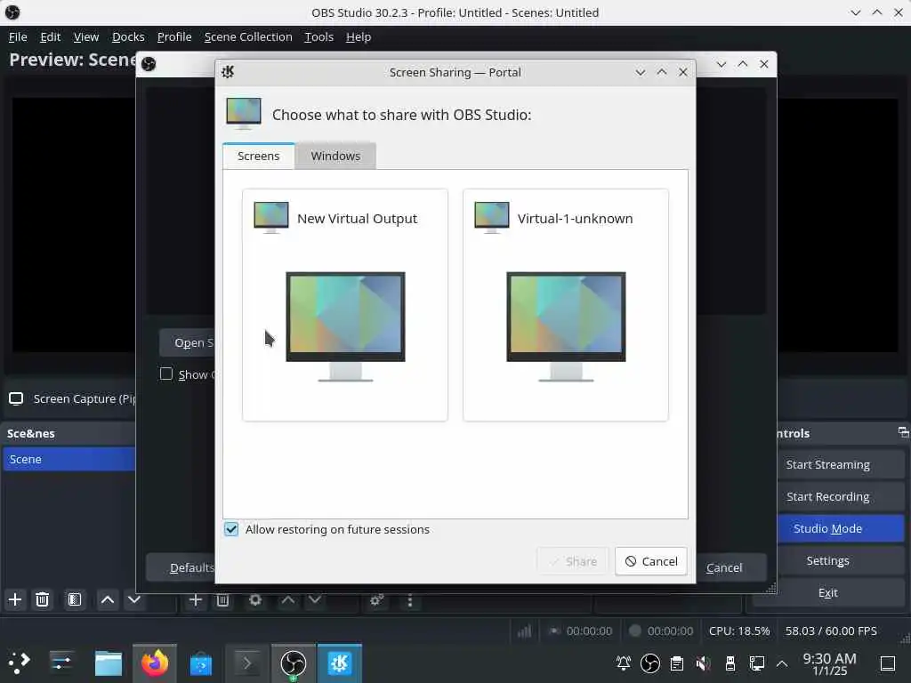Image resolution: width=911 pixels, height=683 pixels.
Task: Open the Edit menu
Action: [50, 36]
